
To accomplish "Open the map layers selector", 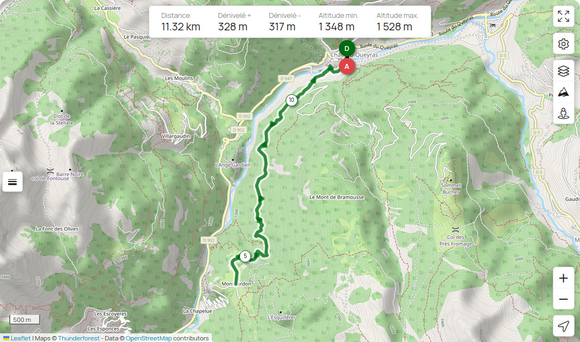I will [563, 70].
